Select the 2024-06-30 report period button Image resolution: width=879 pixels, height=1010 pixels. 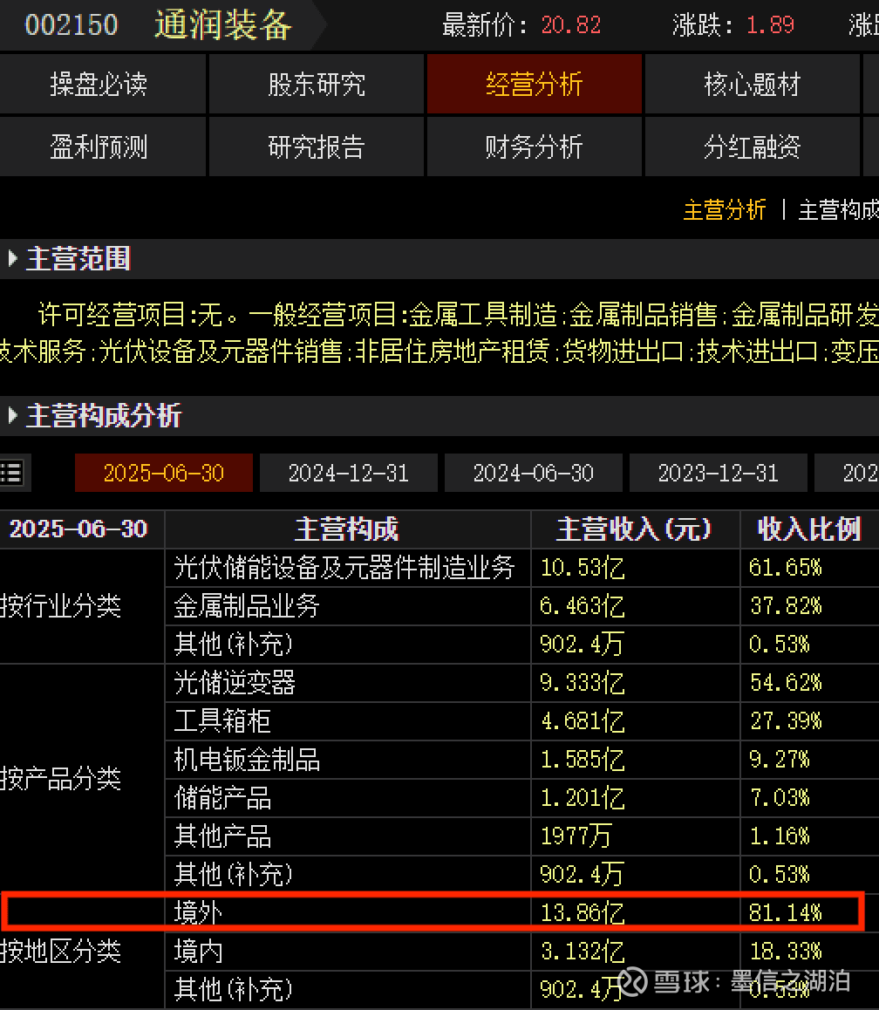[x=533, y=473]
